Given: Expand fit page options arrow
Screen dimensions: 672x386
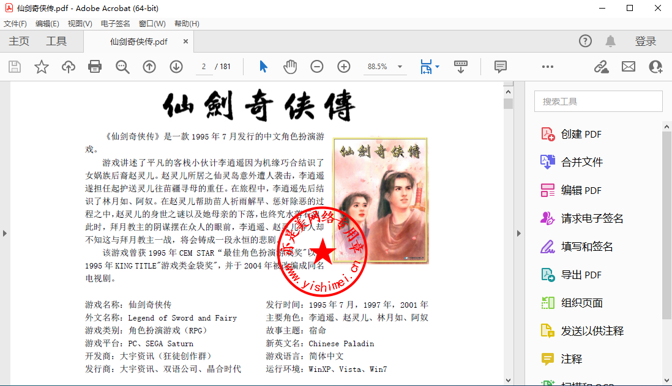Looking at the screenshot, I should pyautogui.click(x=437, y=67).
